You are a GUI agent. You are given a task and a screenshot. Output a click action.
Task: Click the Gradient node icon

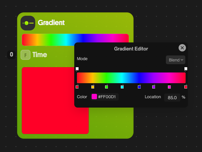tap(28, 23)
